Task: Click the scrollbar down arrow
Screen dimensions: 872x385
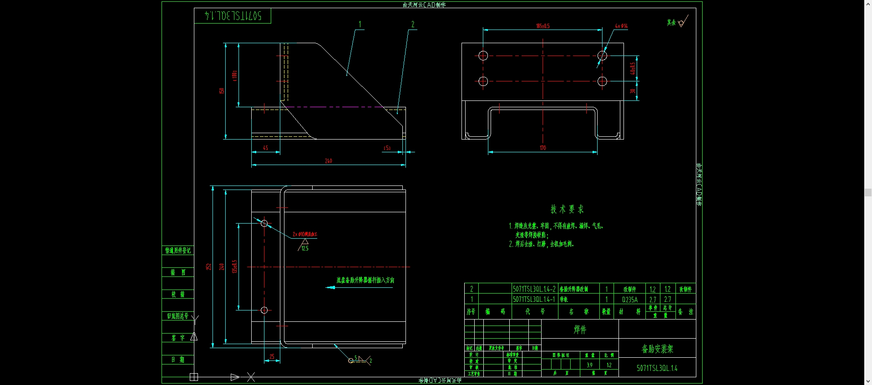Action: point(868,381)
